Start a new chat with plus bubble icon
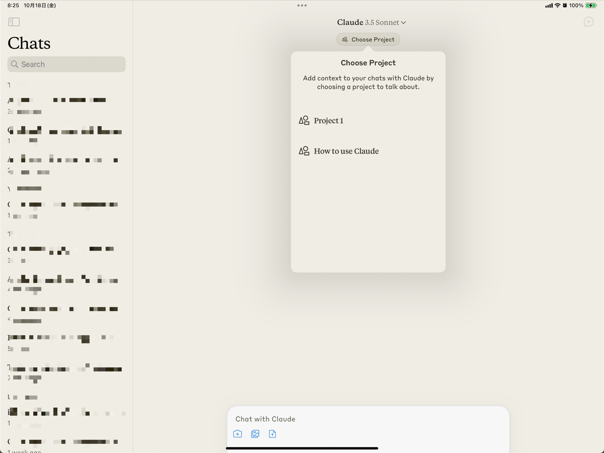 pos(588,22)
